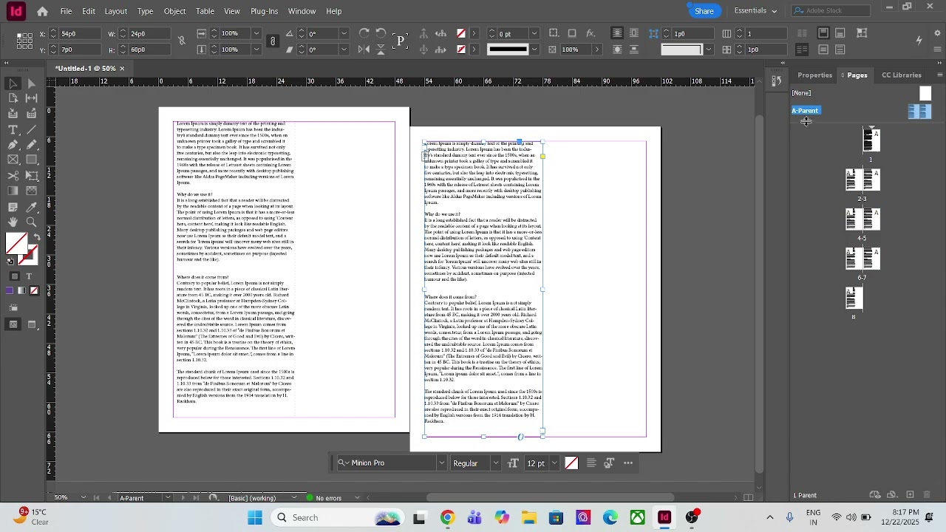This screenshot has width=946, height=532.
Task: Click the drop shadow effect icon
Action: click(573, 33)
